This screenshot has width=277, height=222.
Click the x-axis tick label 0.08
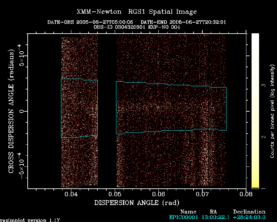point(246,194)
